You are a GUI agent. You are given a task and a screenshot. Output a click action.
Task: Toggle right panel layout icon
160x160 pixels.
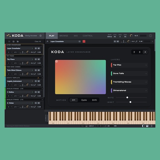151,126
